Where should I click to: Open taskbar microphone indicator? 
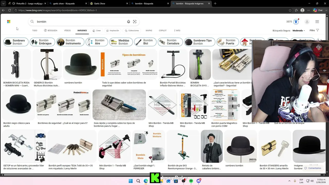point(295,181)
